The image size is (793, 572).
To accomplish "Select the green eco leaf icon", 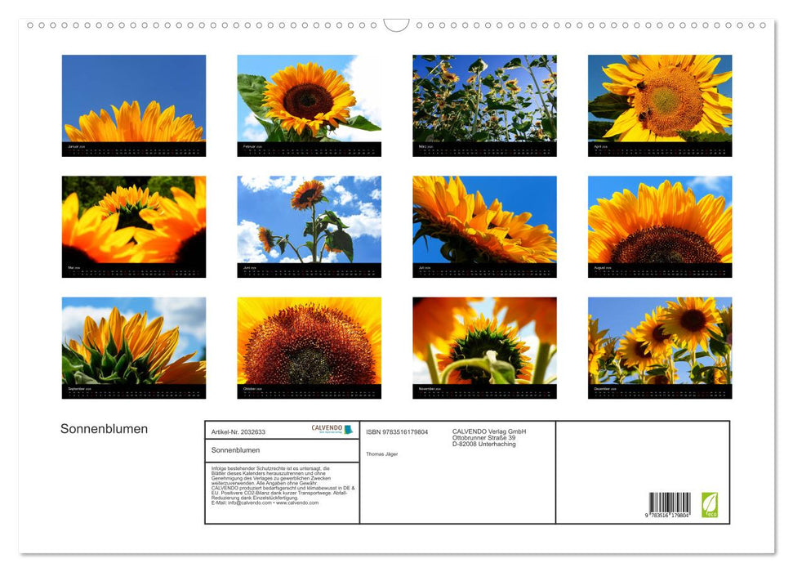I will [711, 504].
